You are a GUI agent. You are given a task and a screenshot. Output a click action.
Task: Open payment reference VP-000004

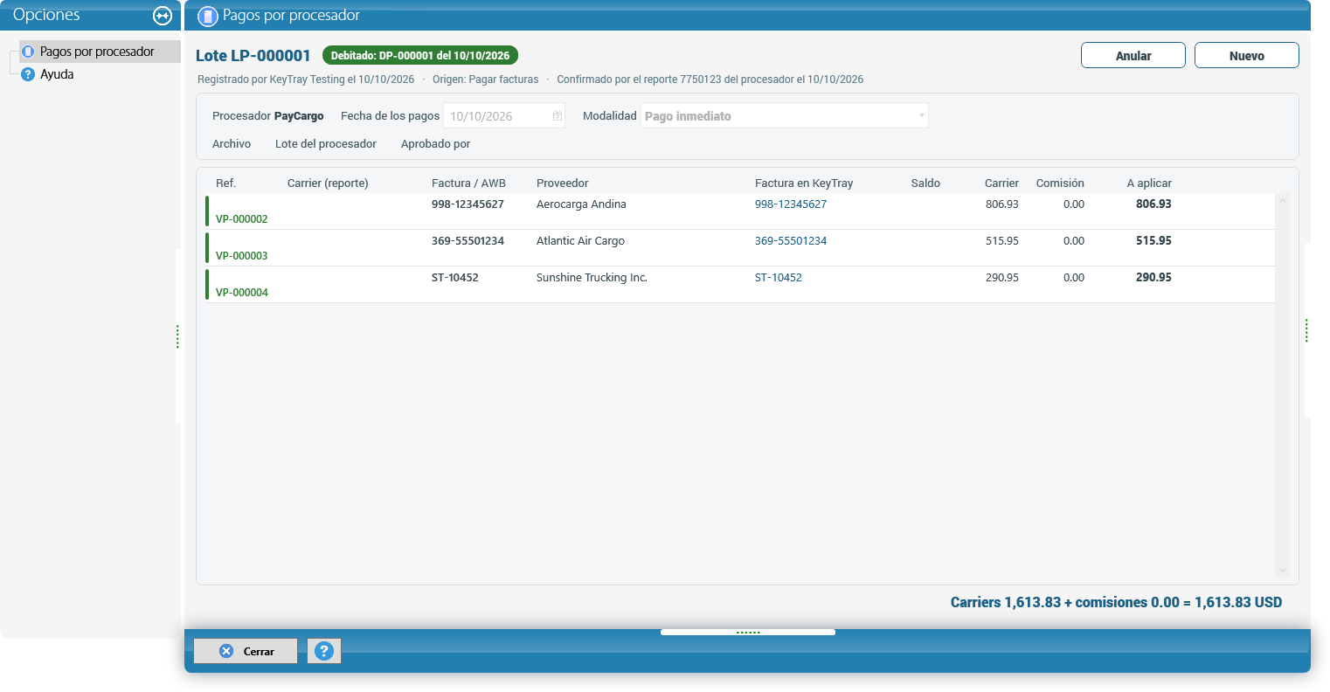(242, 293)
